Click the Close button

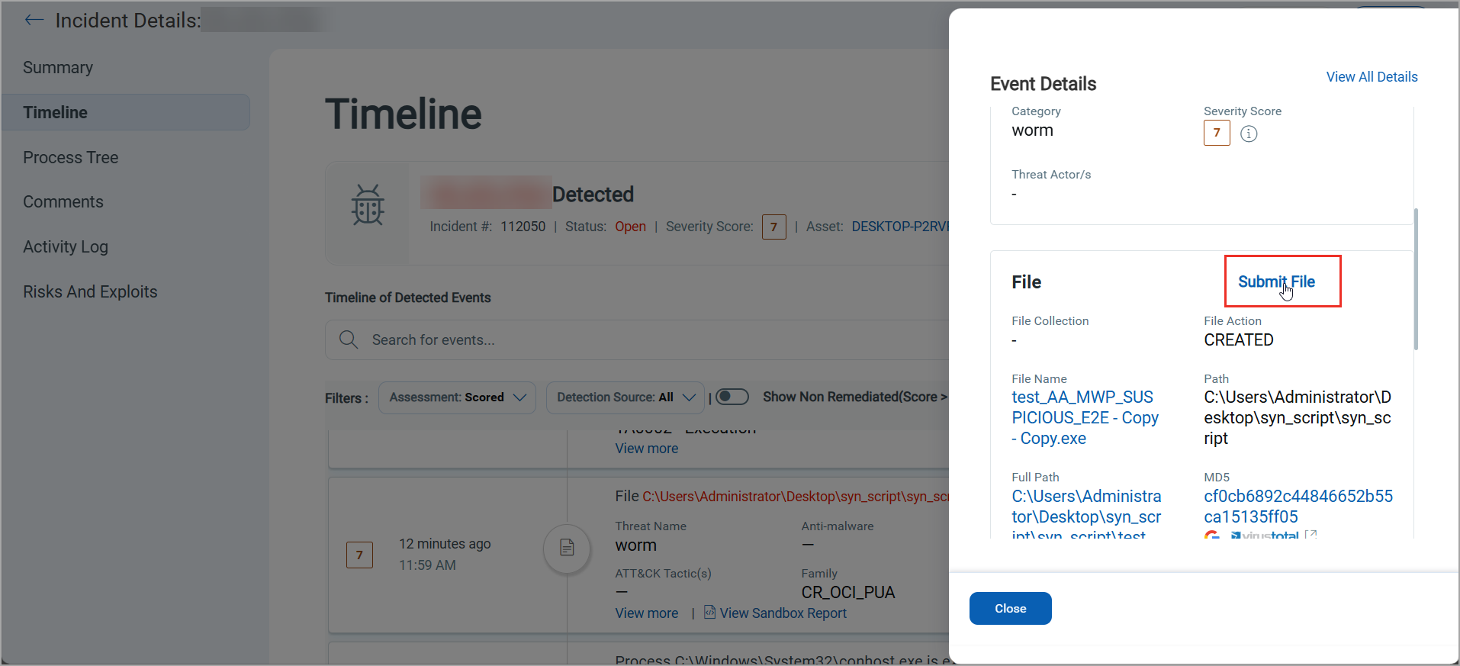coord(1010,608)
